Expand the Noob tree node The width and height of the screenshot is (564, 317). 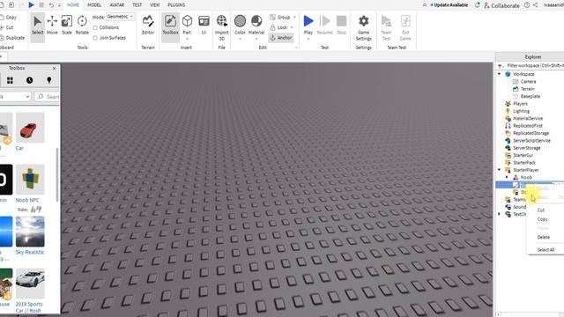tap(507, 177)
